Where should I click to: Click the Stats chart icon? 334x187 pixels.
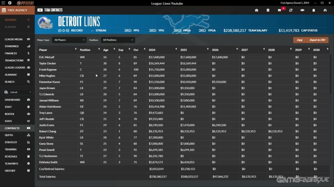click(29, 121)
